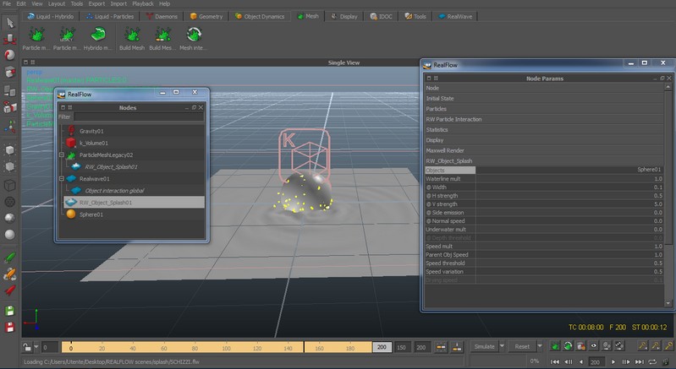Click the green rocket icon in left toolbar
This screenshot has height=369, width=676.
pyautogui.click(x=9, y=258)
